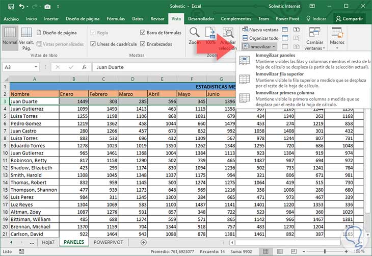
Task: Add a new sheet with plus icon
Action: pos(143,242)
